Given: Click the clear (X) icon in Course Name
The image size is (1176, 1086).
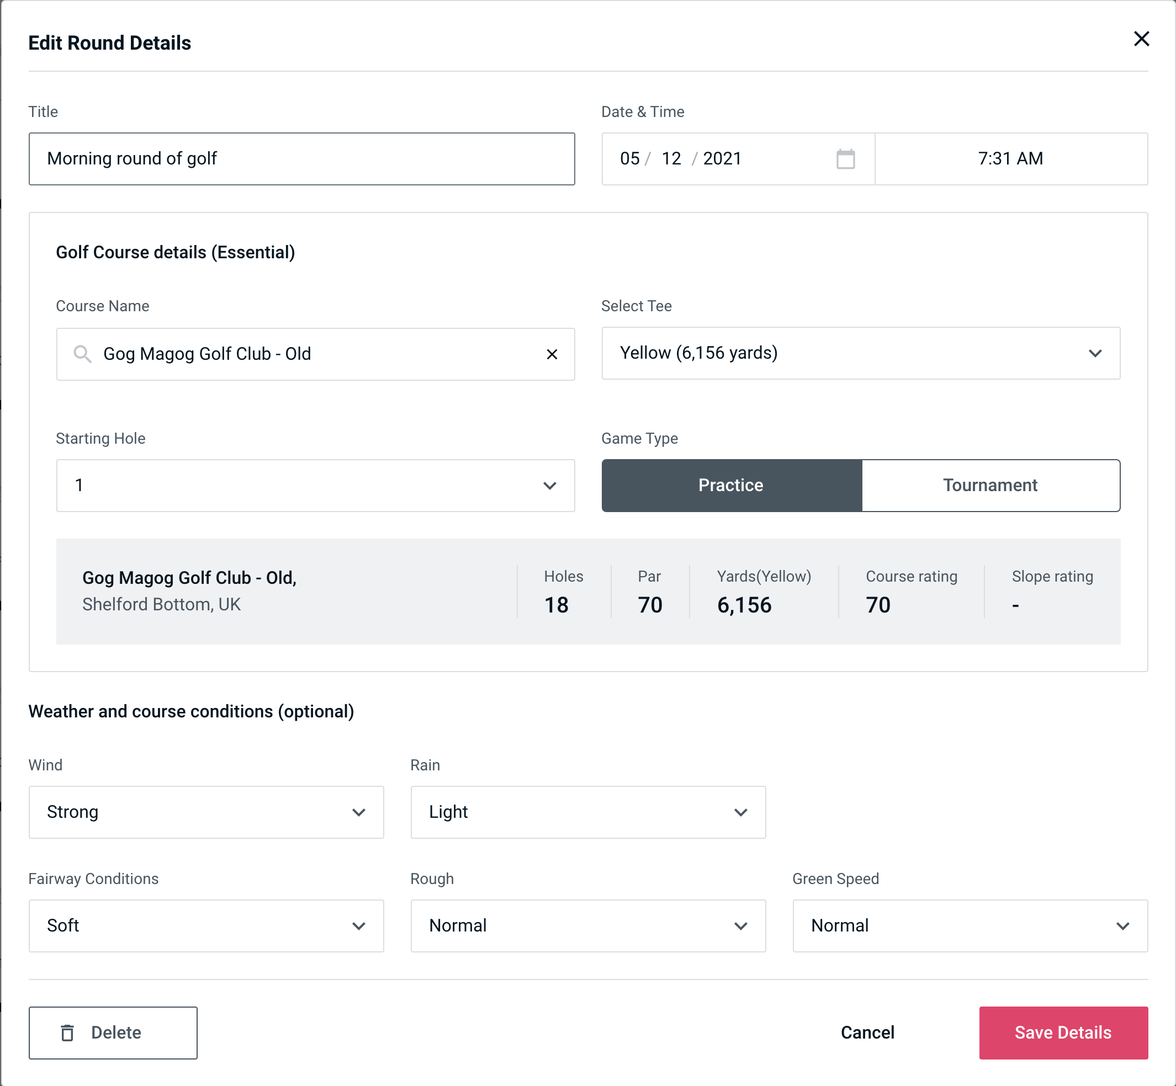Looking at the screenshot, I should pyautogui.click(x=551, y=354).
